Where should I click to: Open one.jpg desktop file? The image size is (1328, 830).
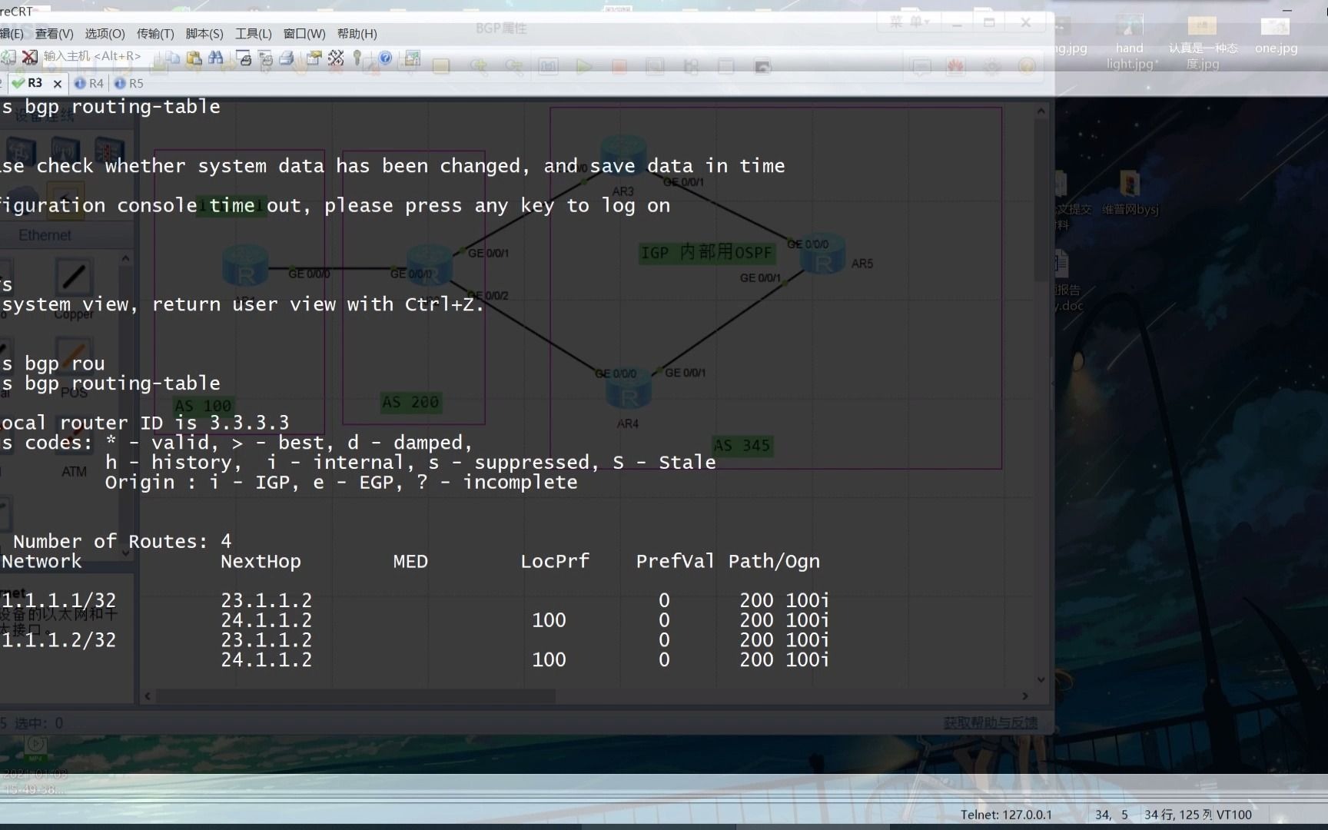coord(1276,36)
